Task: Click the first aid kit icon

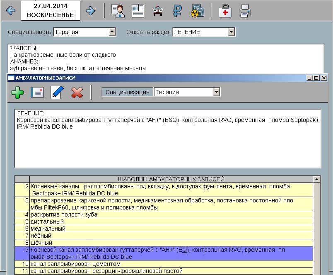Action: [x=225, y=11]
